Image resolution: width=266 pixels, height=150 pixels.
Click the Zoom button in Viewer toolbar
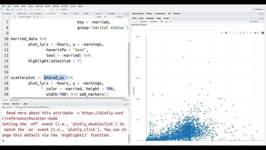click(143, 22)
